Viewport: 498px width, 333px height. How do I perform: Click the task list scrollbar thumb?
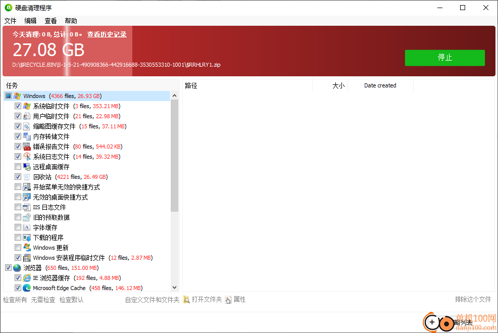coord(174,156)
